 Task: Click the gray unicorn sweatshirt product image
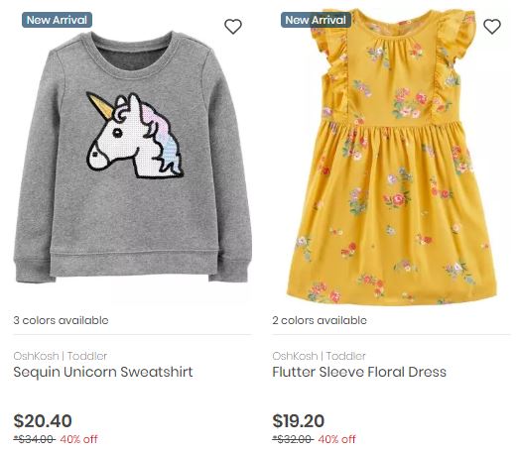point(132,157)
